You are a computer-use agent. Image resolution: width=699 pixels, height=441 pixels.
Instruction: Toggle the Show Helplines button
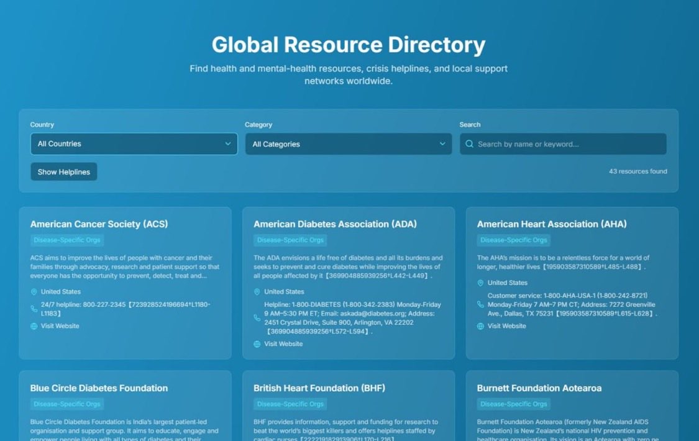pyautogui.click(x=64, y=172)
